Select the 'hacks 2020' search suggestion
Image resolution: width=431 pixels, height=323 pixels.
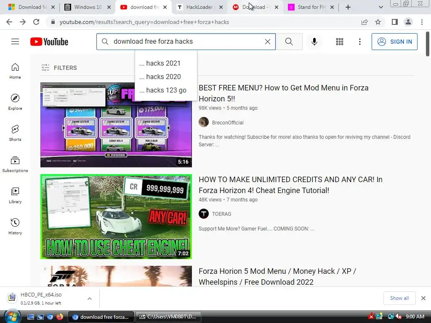pos(166,77)
